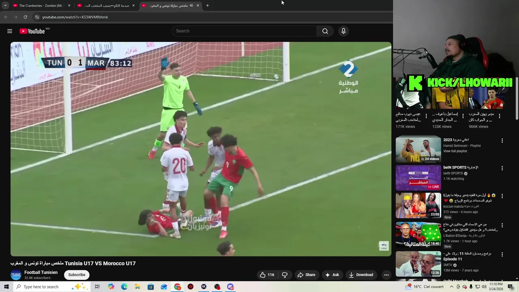
Task: Open Microsoft Edge from the taskbar
Action: coord(124,287)
